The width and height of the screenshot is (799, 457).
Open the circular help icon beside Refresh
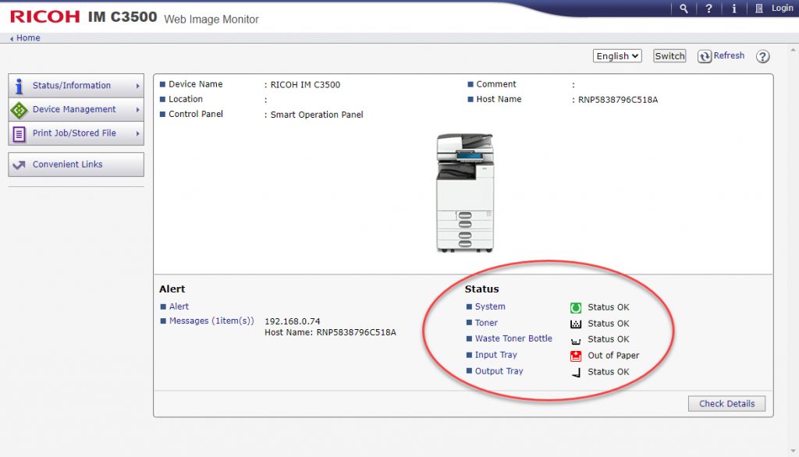pyautogui.click(x=762, y=56)
